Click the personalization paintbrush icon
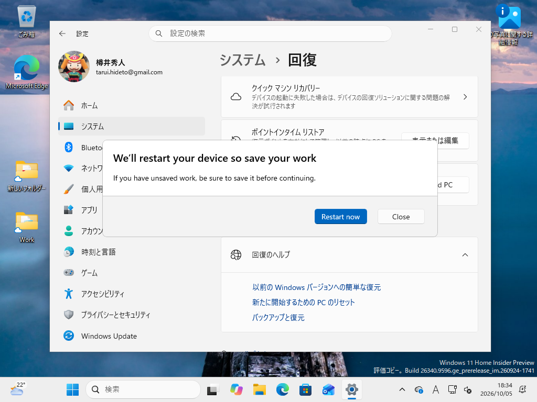Screen dimensions: 537x402 click(69, 189)
